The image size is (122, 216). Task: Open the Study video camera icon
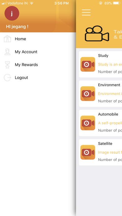coord(88,64)
